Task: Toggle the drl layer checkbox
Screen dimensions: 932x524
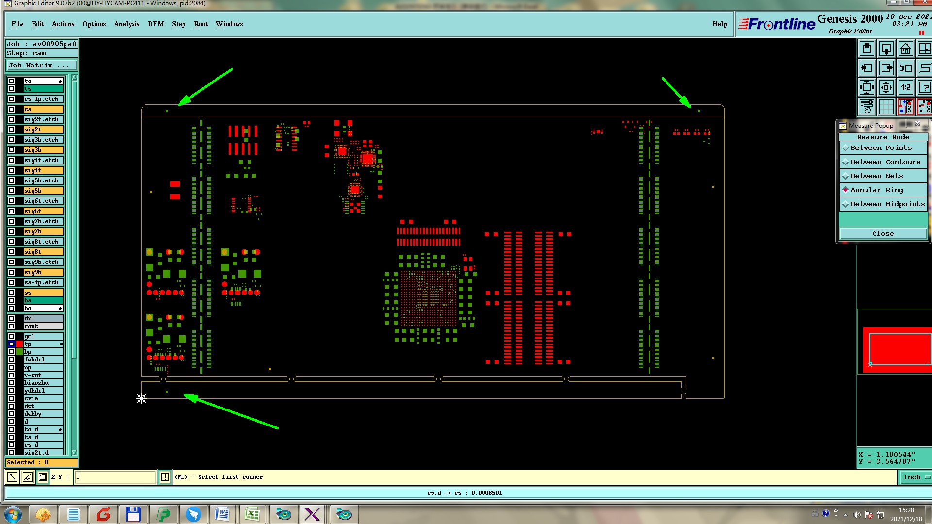Action: point(12,318)
